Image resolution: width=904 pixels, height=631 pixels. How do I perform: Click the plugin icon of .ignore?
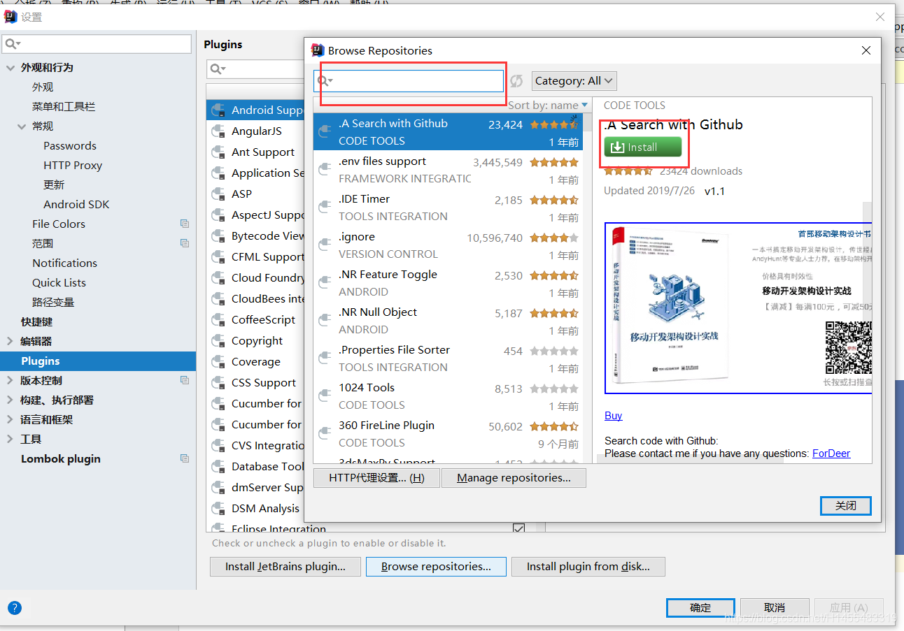coord(324,245)
